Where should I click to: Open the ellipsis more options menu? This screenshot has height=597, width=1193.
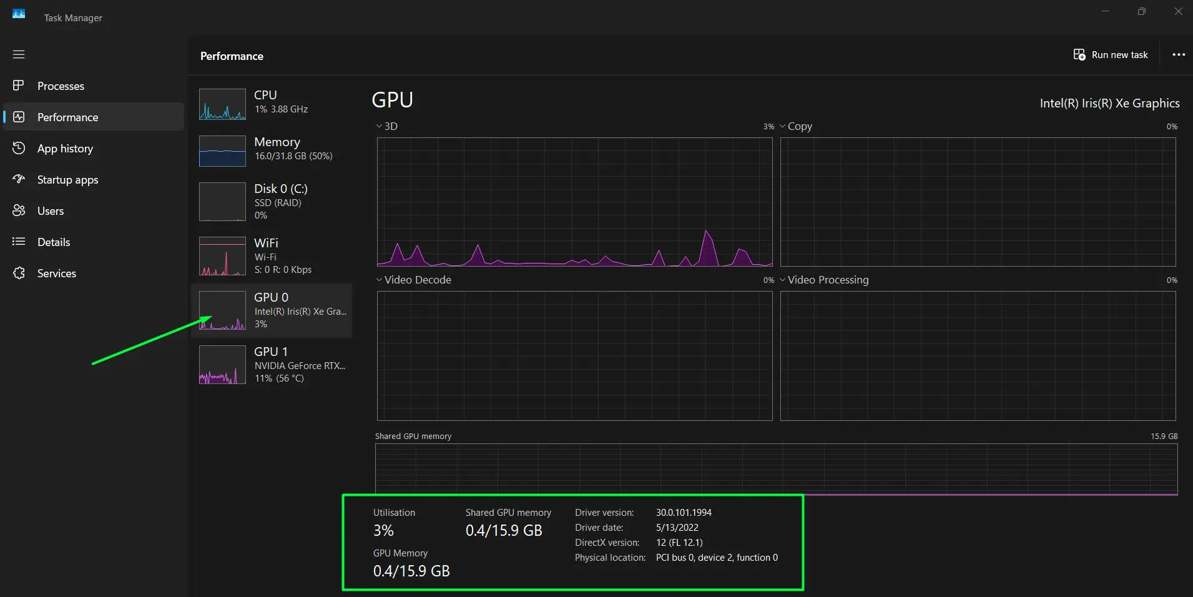(x=1178, y=54)
